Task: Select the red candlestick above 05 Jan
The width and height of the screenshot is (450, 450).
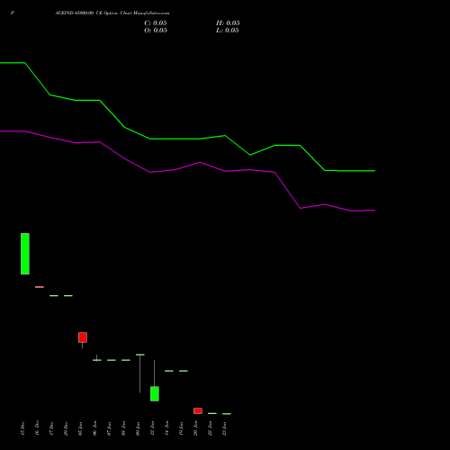Action: click(x=83, y=337)
